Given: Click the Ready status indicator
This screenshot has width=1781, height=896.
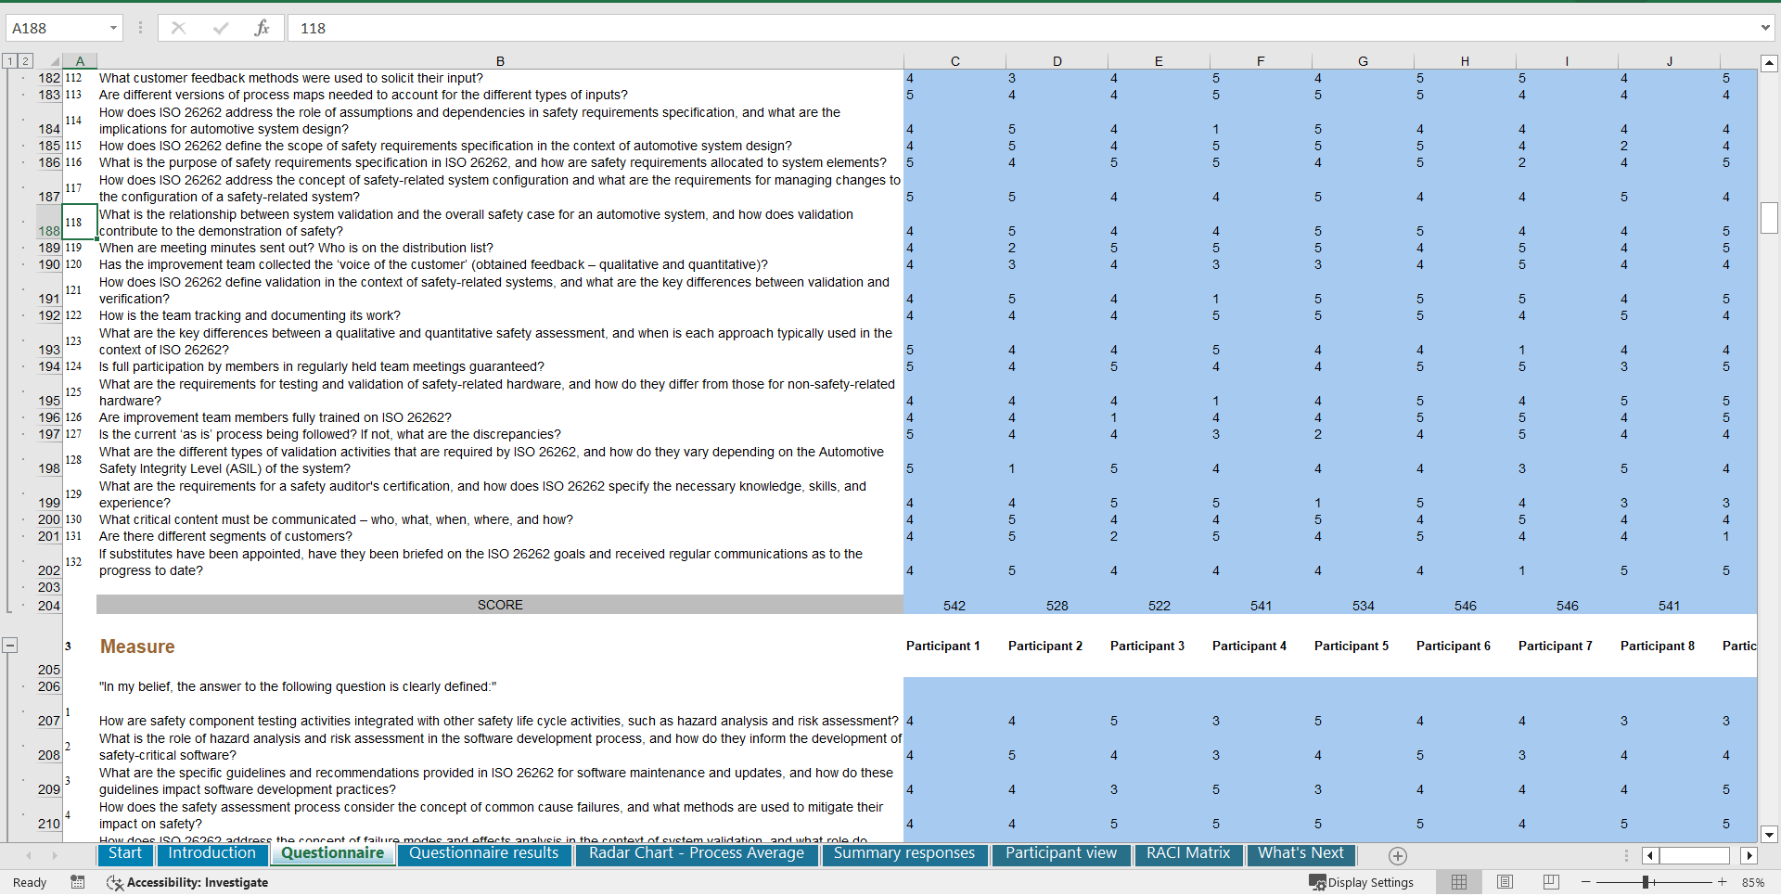Looking at the screenshot, I should click(30, 882).
